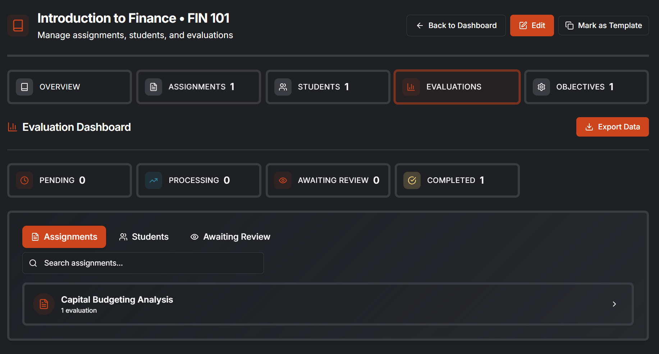
Task: Click the course book icon beside the title
Action: 18,26
